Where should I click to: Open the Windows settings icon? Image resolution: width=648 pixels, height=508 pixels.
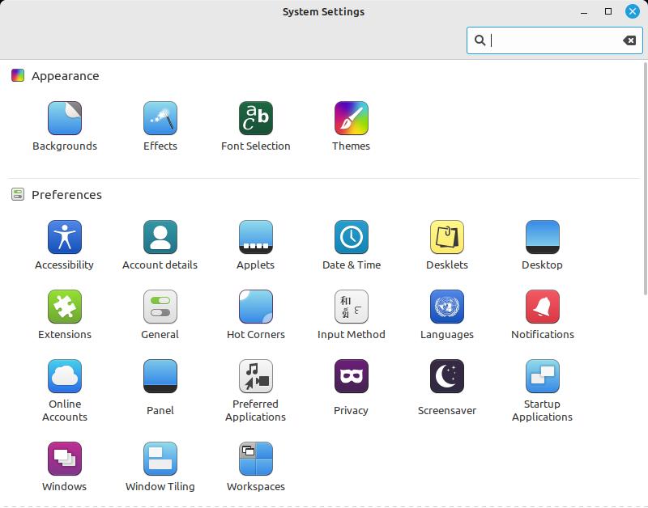pos(65,459)
